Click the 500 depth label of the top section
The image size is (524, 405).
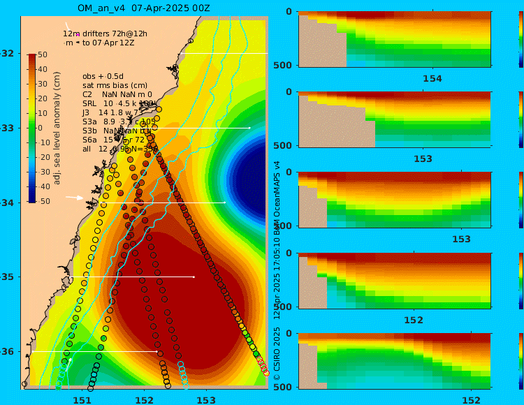point(283,65)
